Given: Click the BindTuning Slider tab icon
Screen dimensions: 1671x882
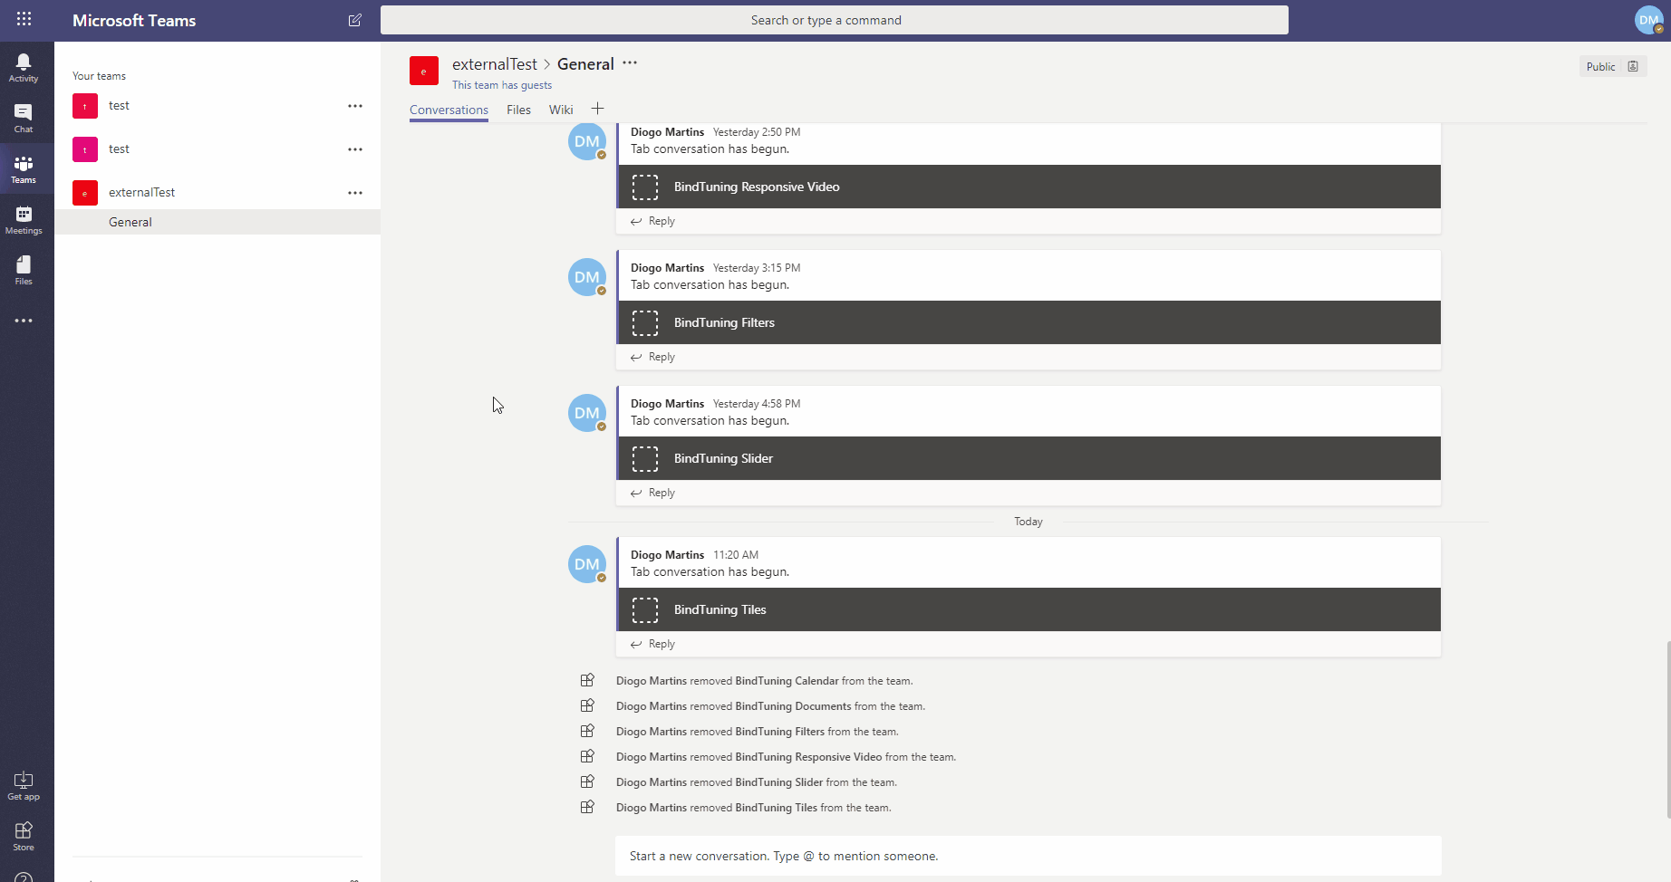Looking at the screenshot, I should click(x=645, y=459).
